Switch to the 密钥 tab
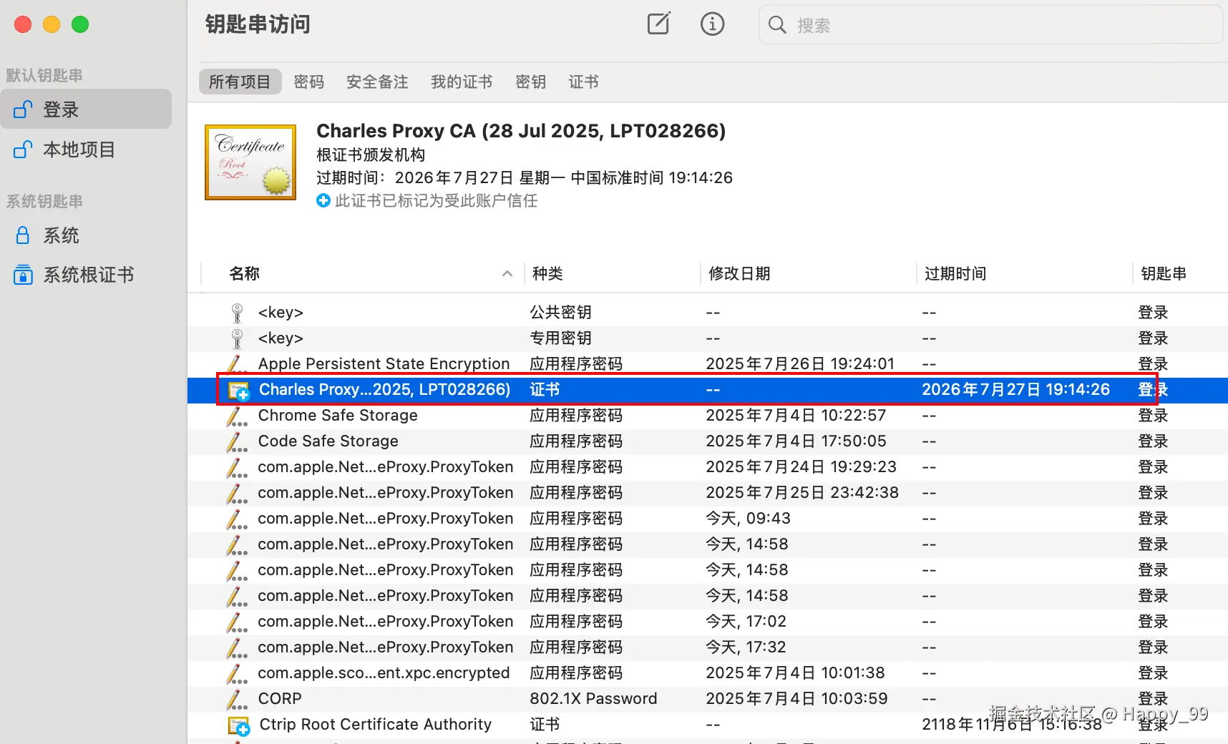 [531, 82]
